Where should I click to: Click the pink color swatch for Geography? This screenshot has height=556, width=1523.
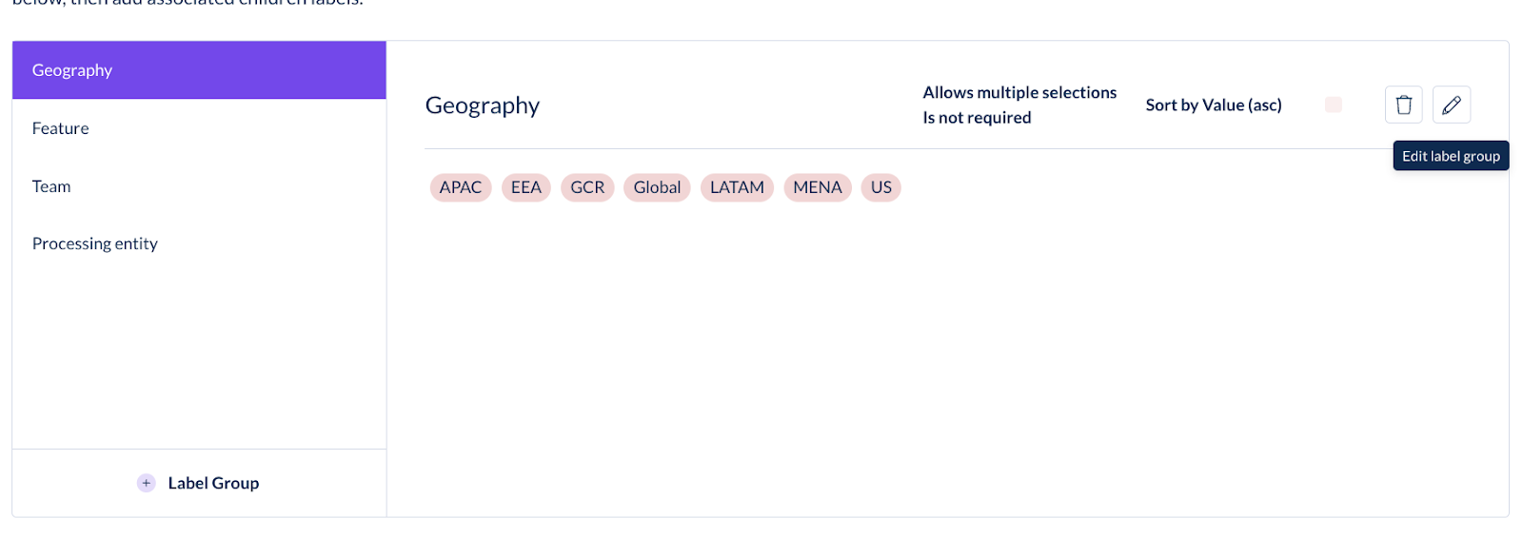1333,105
